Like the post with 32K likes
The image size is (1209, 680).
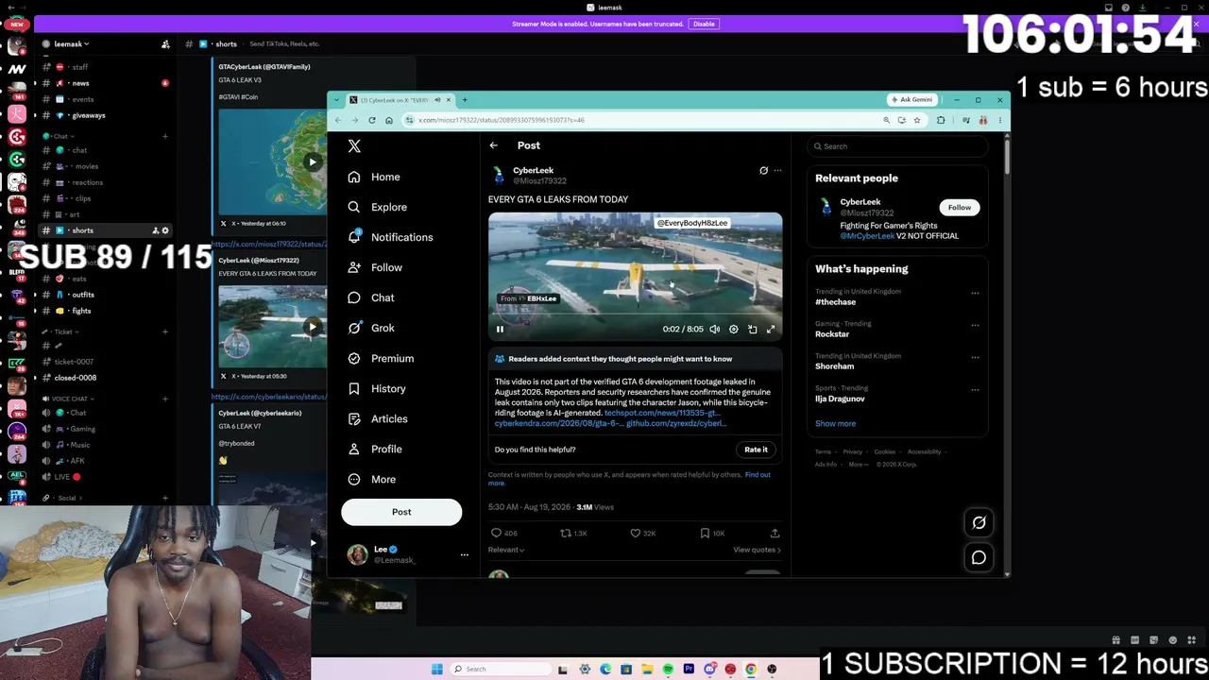point(642,534)
